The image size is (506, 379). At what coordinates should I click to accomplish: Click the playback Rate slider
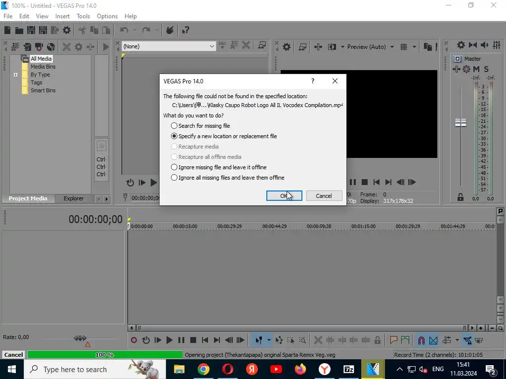(80, 338)
